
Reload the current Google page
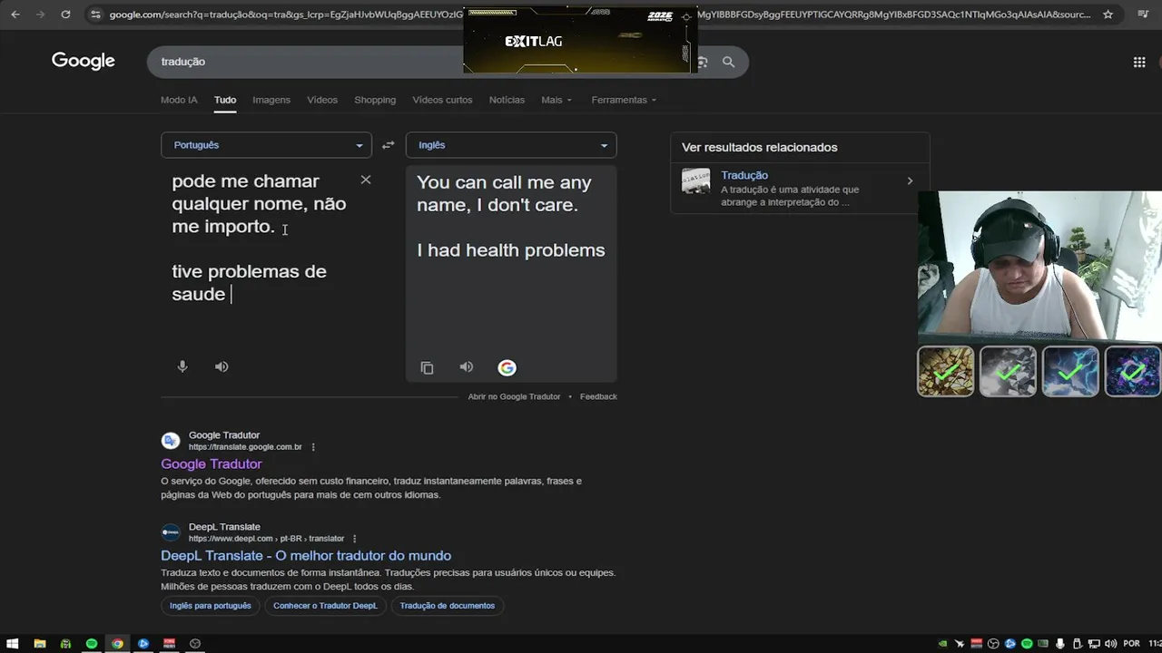65,15
